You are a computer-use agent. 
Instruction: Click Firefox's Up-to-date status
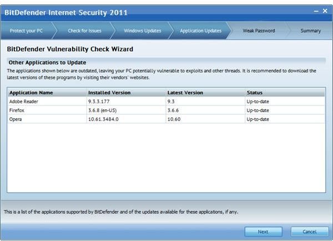tap(258, 111)
